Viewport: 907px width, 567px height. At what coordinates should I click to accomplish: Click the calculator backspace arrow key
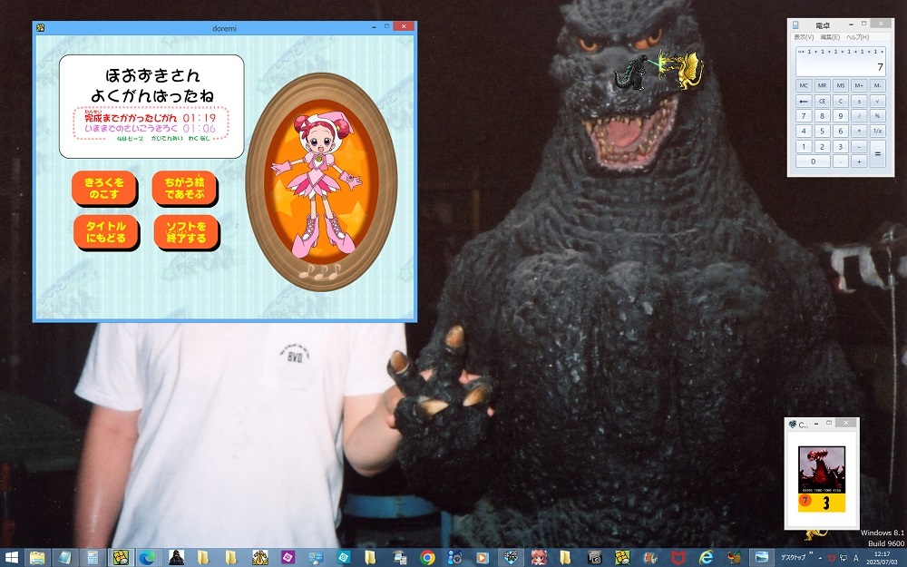[x=804, y=101]
